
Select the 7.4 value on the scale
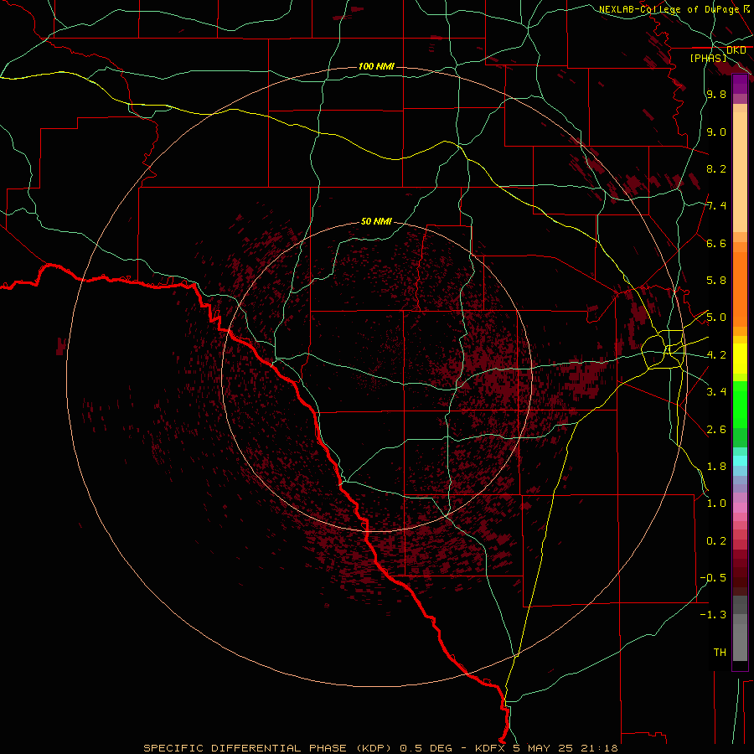point(716,206)
